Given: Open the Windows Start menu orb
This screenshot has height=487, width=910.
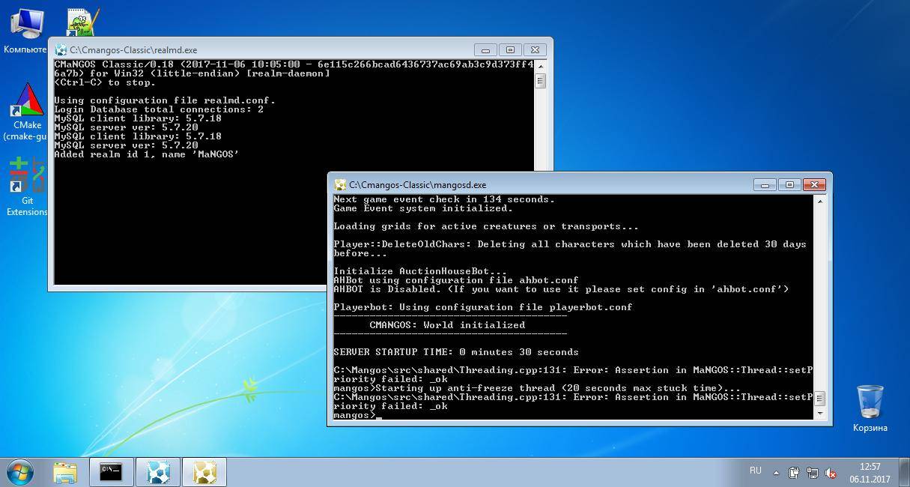Looking at the screenshot, I should 20,472.
